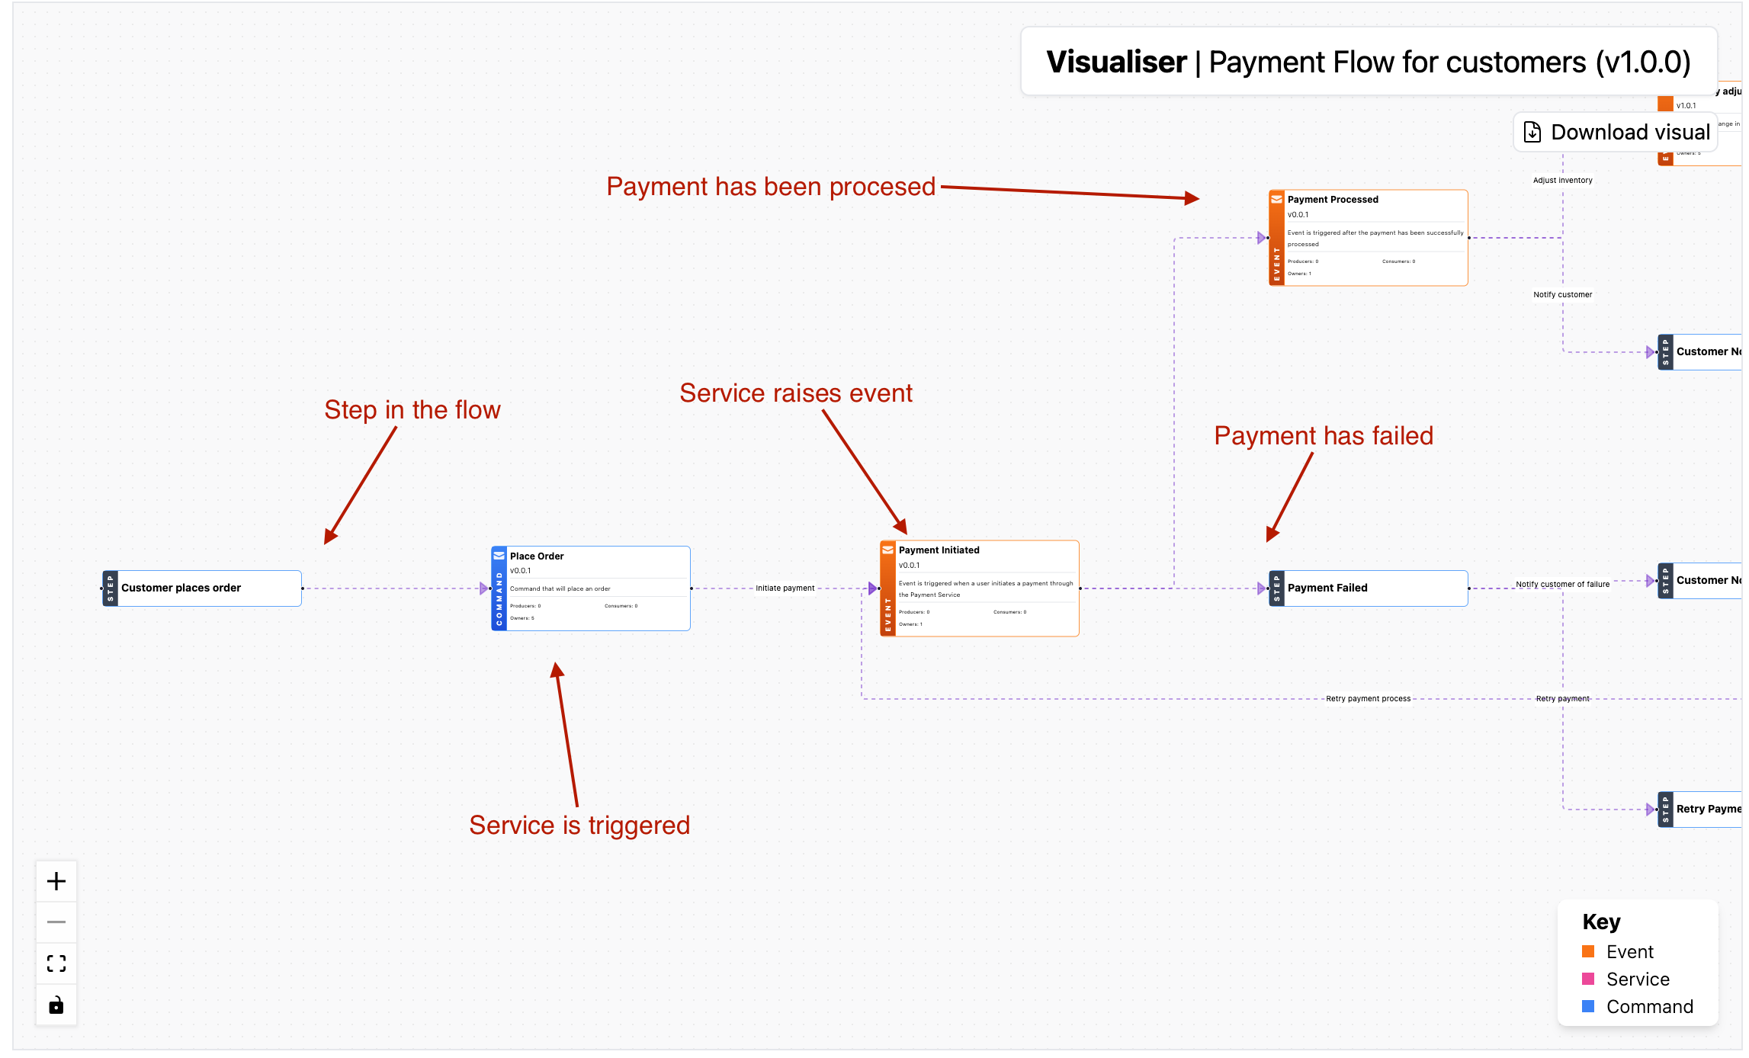1749x1058 pixels.
Task: Click the zoom in plus button
Action: (56, 880)
